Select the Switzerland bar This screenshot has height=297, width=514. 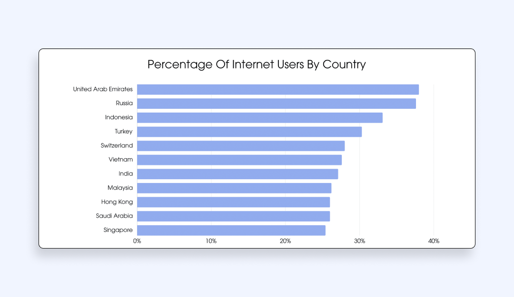(x=241, y=146)
